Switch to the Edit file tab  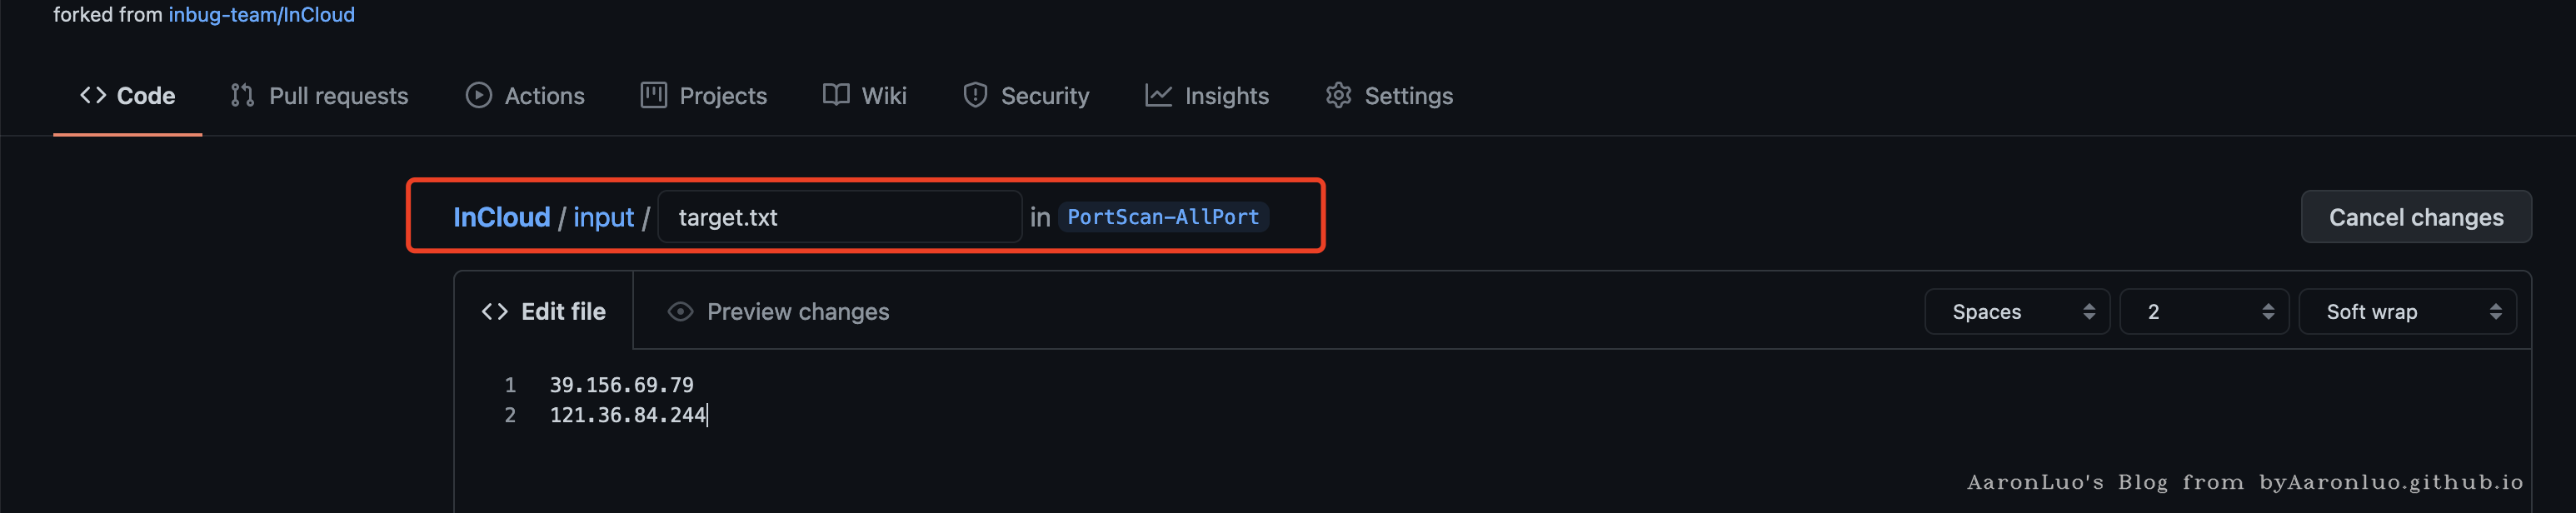pos(544,312)
